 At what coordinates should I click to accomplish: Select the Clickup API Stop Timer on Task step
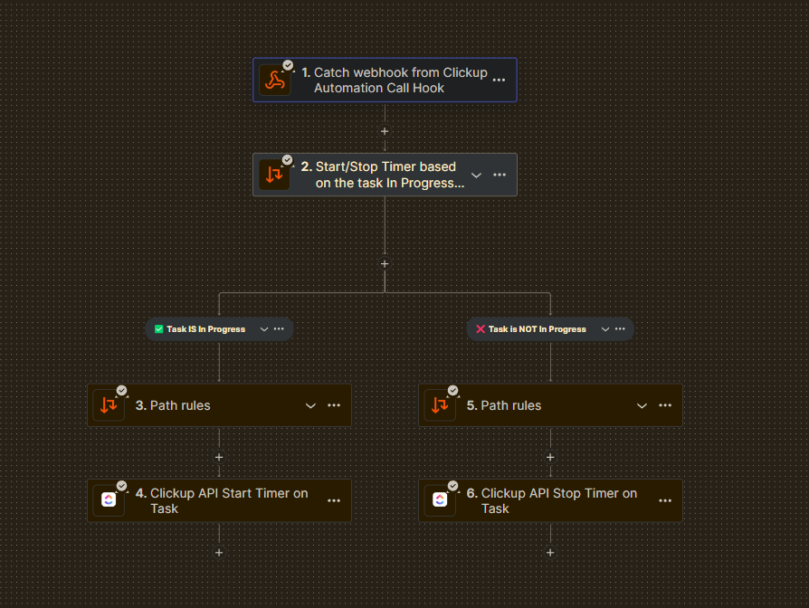(x=550, y=500)
